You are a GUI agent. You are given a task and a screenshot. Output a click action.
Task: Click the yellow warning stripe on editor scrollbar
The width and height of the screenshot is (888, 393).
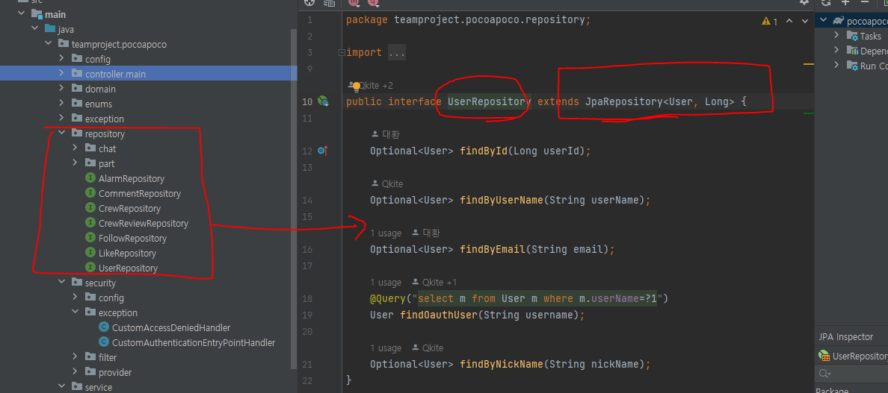[809, 64]
